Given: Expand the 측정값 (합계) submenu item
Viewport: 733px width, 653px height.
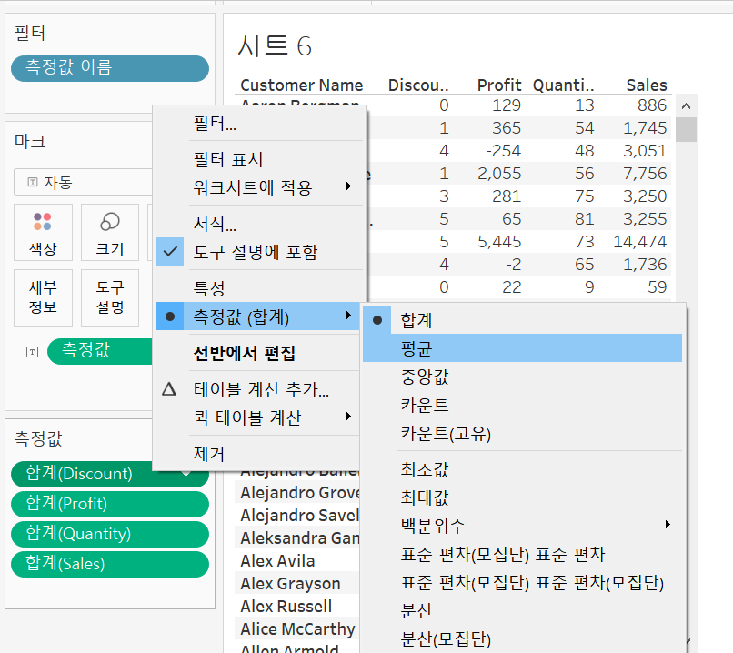Looking at the screenshot, I should (x=257, y=316).
